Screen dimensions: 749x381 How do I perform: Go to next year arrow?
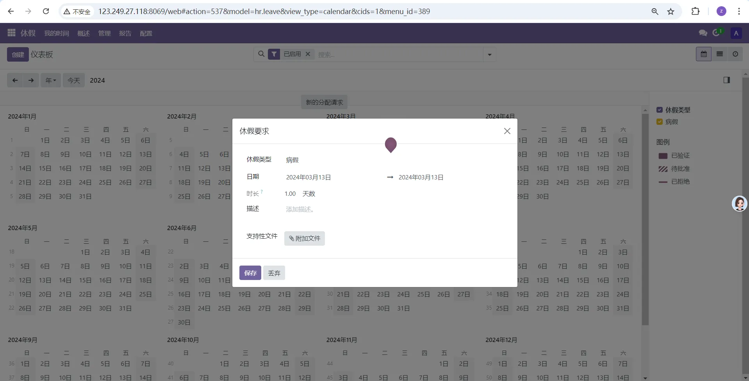click(x=31, y=80)
